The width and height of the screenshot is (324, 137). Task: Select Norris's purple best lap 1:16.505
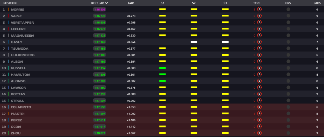click(x=99, y=9)
